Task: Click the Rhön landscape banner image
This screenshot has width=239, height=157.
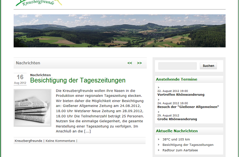Action: tap(119, 31)
